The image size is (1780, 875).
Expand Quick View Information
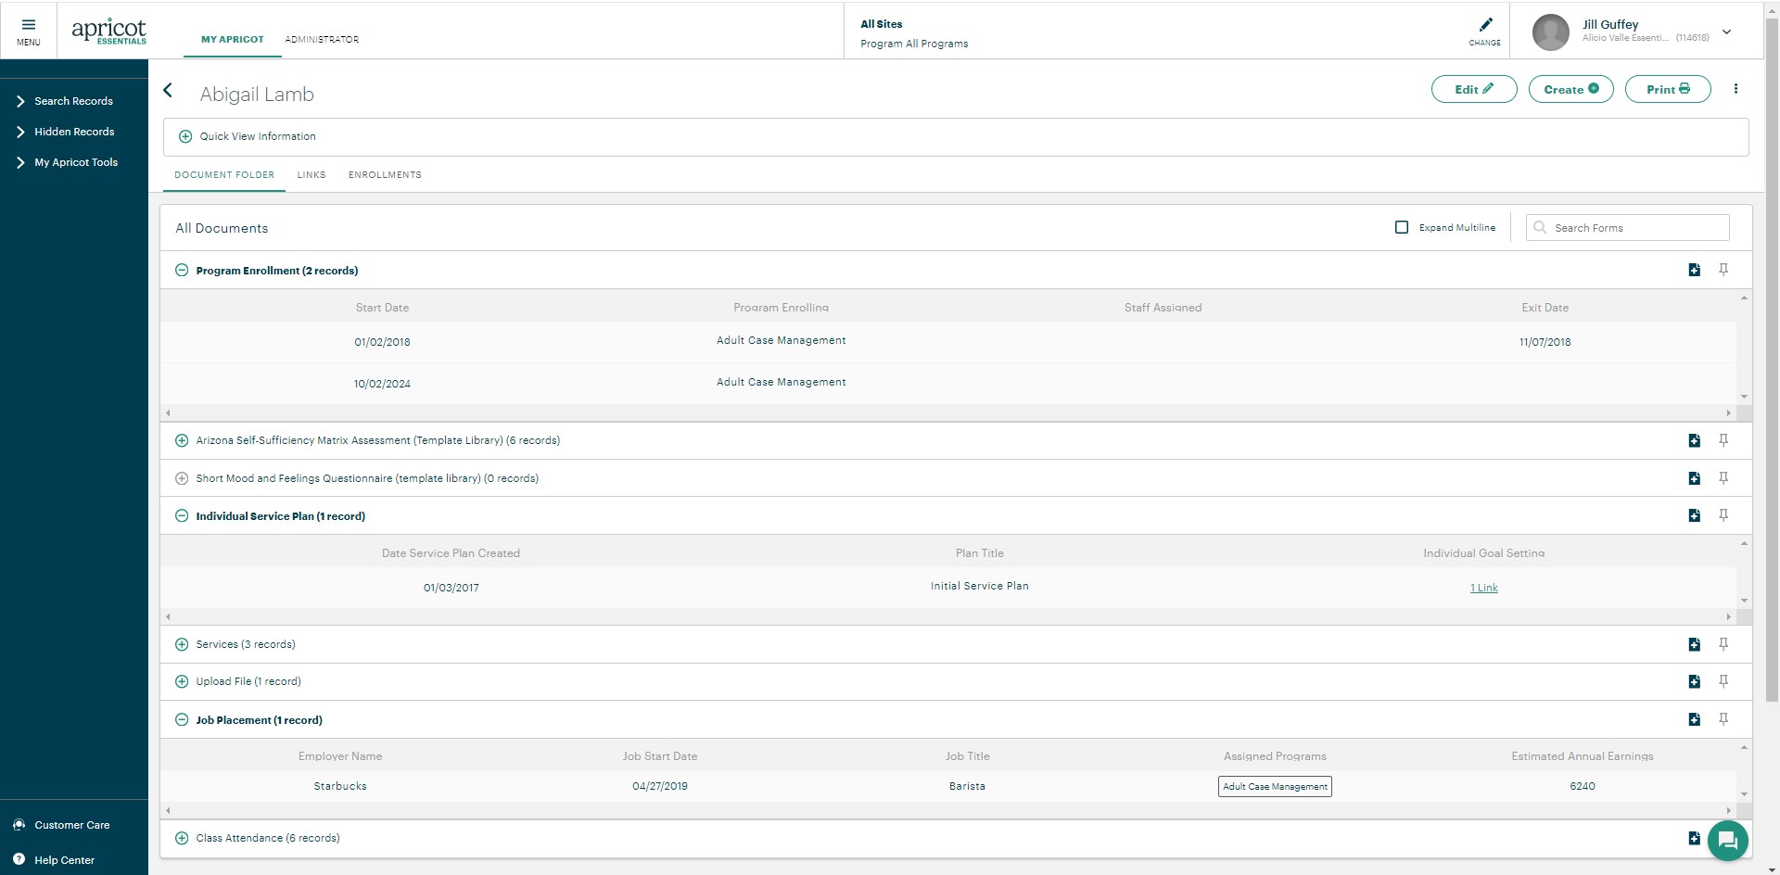[185, 136]
